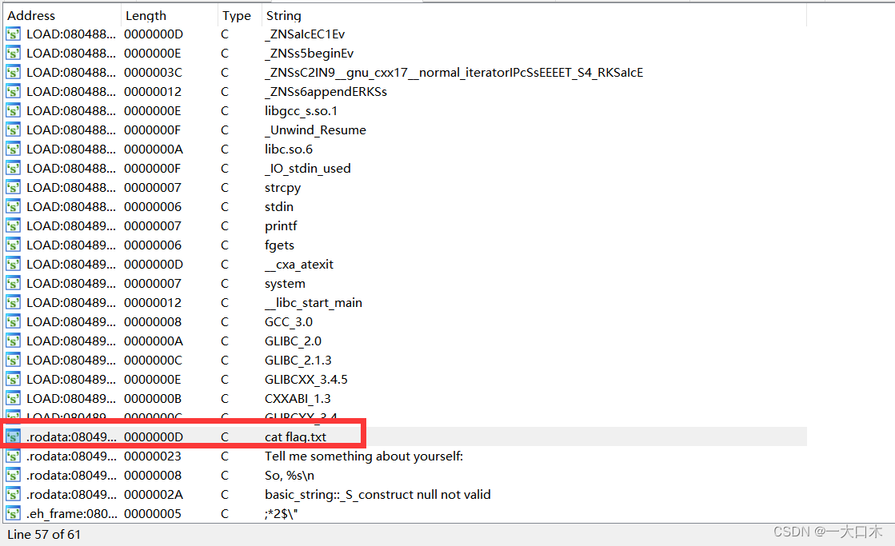895x546 pixels.
Task: Click the string icon next to libgcc_s.so.1
Action: click(13, 110)
